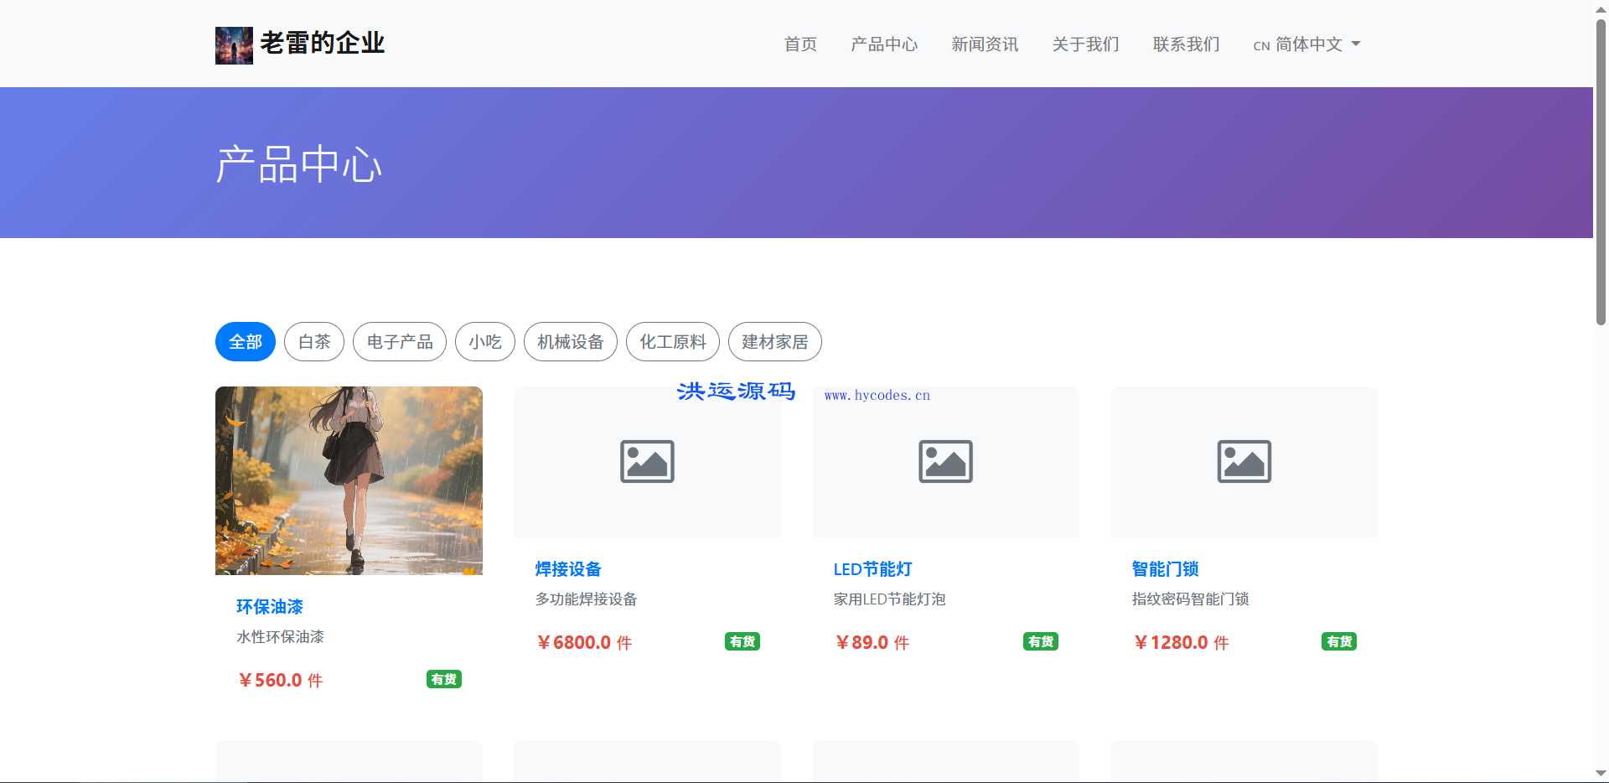This screenshot has height=783, width=1609.
Task: Click the placeholder image icon on 智能门锁 card
Action: [1243, 461]
